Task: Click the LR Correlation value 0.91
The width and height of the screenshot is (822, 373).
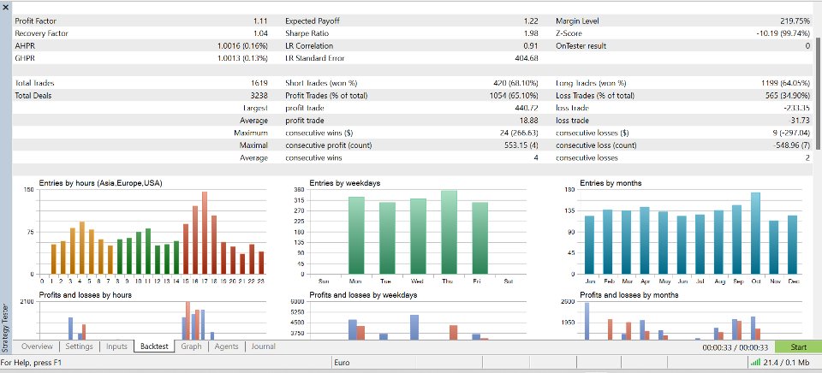Action: pyautogui.click(x=531, y=45)
